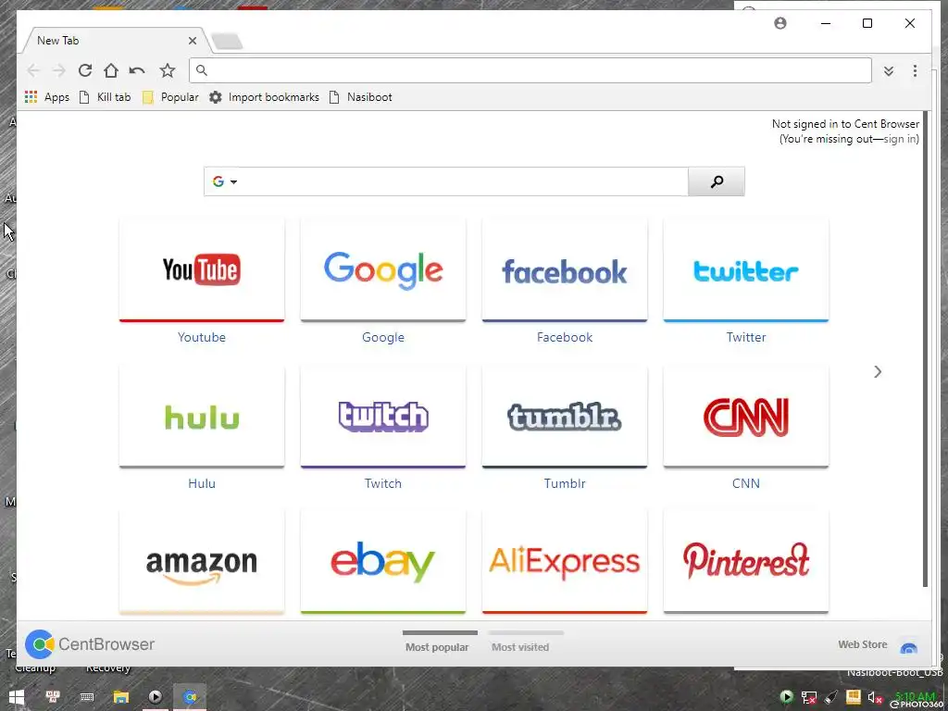Show next page of tiles arrow
Viewport: 948px width, 711px height.
pos(878,372)
